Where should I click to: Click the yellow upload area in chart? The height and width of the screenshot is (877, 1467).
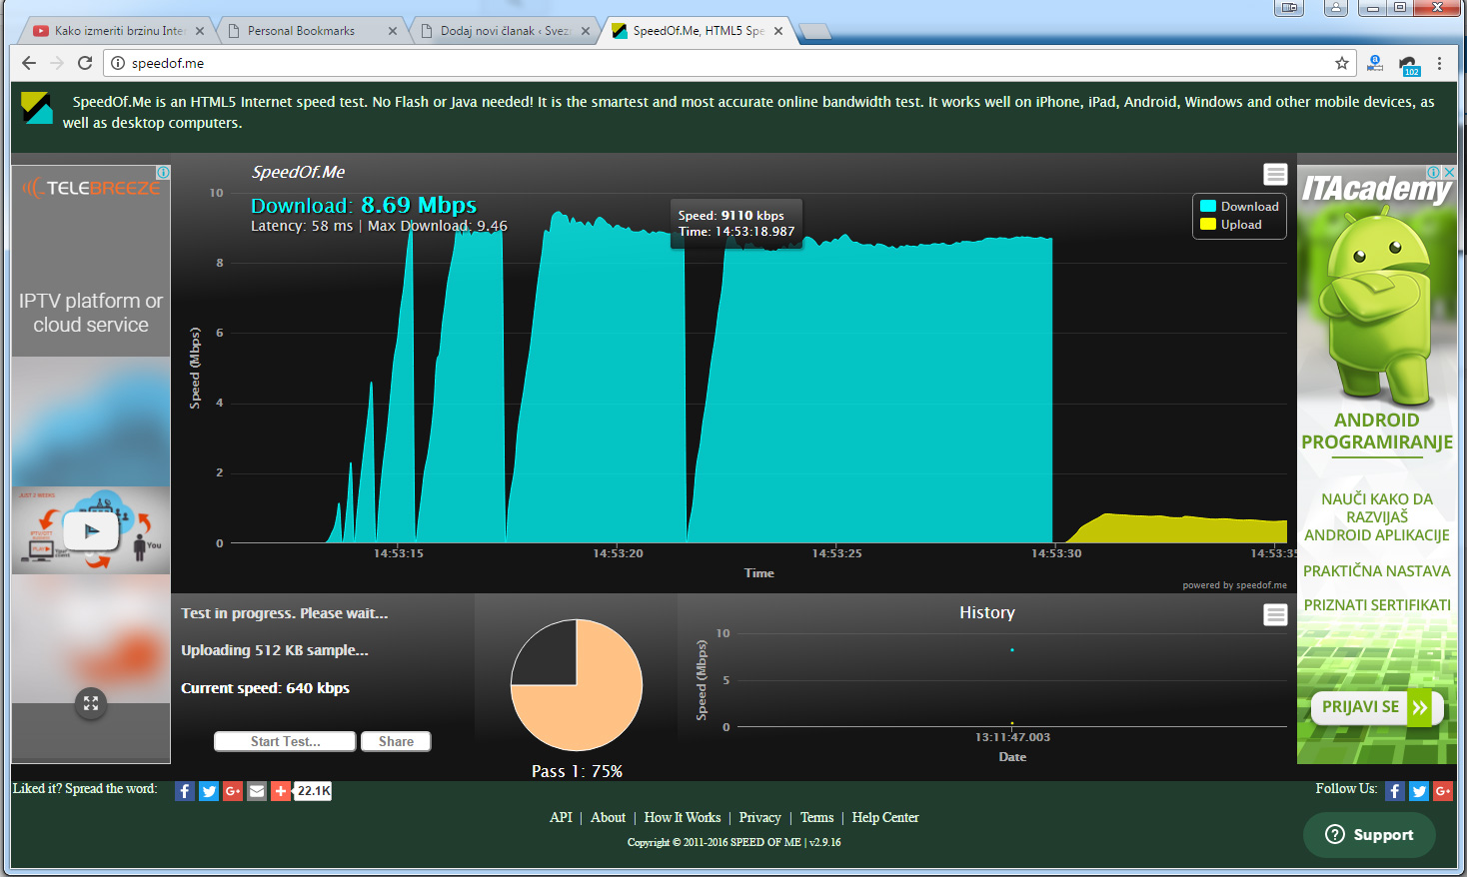1179,529
